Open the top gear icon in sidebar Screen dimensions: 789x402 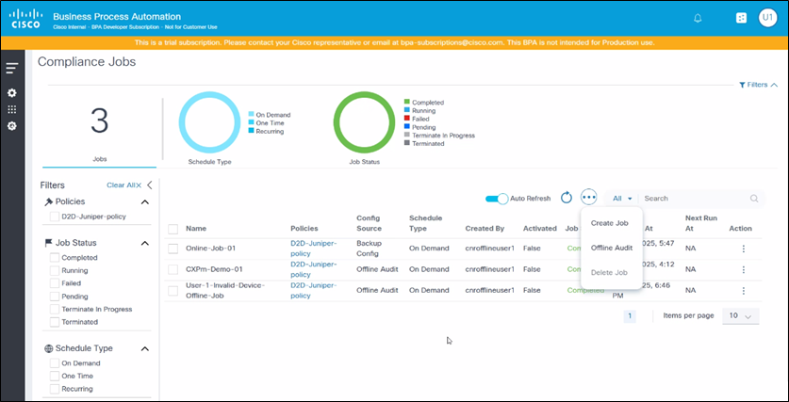11,93
